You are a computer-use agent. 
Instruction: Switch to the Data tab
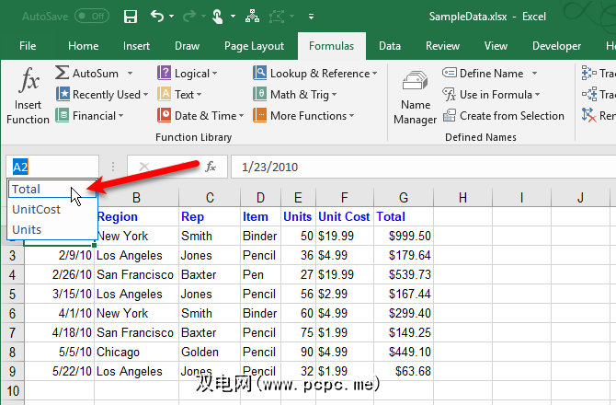pyautogui.click(x=389, y=45)
